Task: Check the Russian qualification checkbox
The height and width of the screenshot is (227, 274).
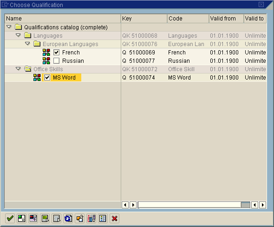Action: click(x=57, y=61)
